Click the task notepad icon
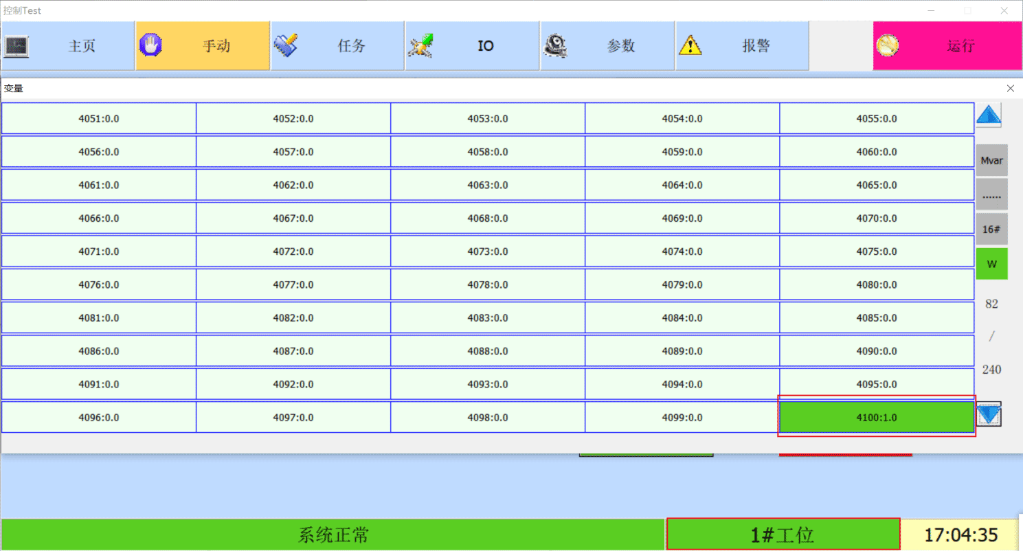Screen dimensions: 1023x551 pyautogui.click(x=285, y=46)
